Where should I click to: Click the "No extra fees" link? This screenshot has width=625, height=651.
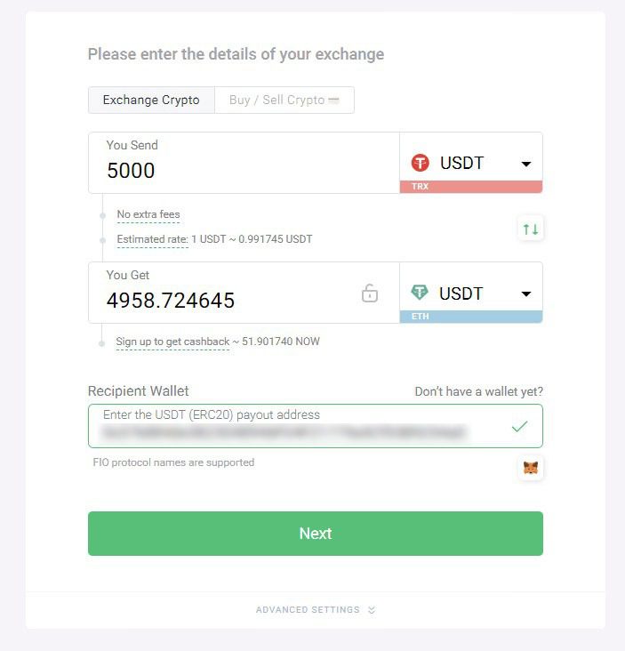148,214
